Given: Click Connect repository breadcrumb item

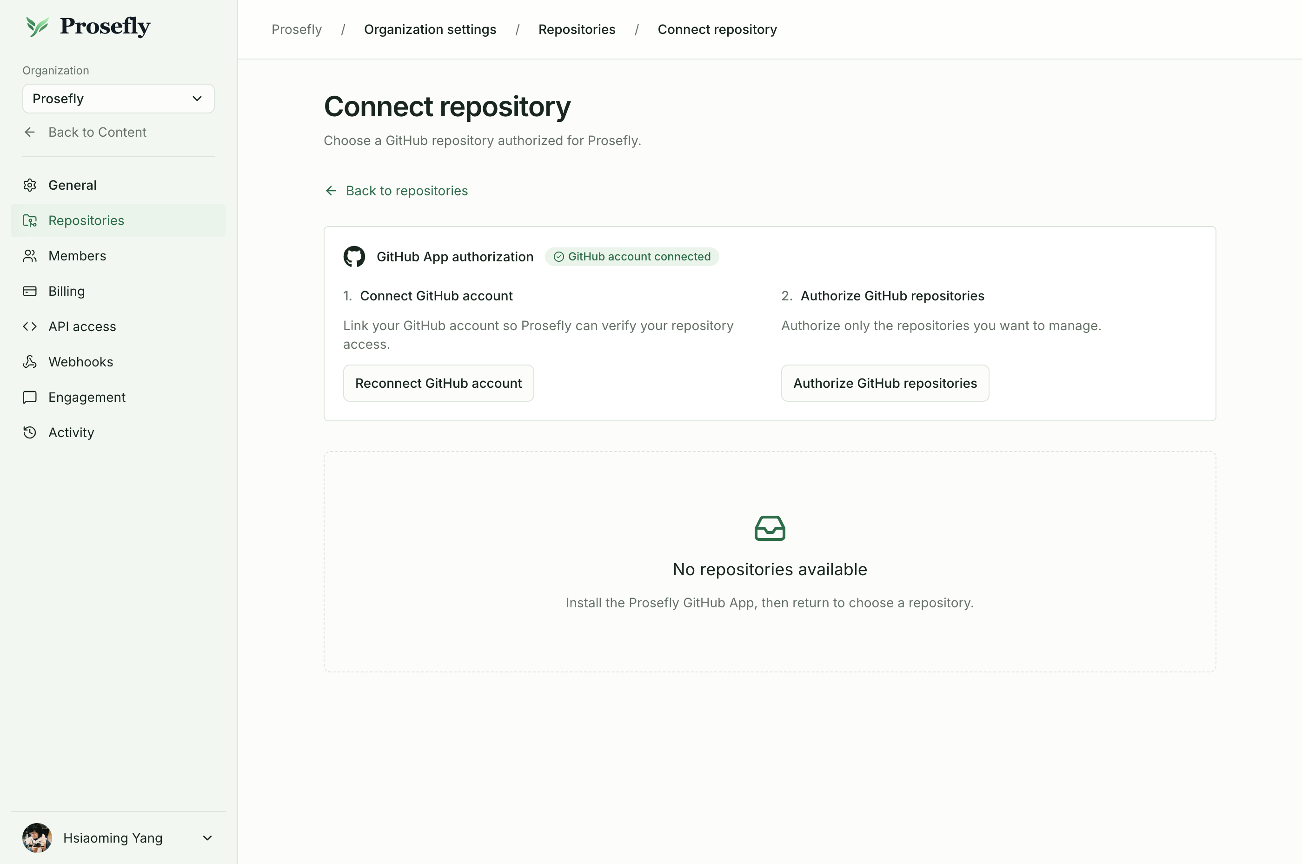Looking at the screenshot, I should point(717,29).
